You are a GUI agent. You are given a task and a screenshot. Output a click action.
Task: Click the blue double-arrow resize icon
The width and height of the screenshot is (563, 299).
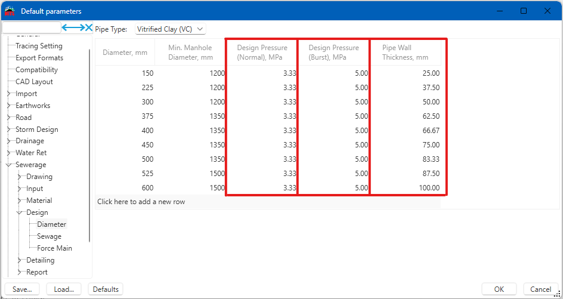73,27
